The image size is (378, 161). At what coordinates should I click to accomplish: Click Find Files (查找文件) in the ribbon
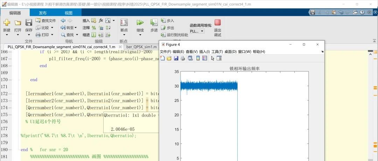click(x=46, y=21)
